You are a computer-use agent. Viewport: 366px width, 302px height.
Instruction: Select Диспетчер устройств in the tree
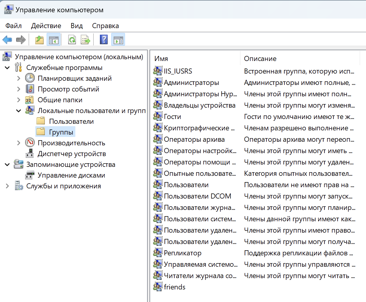tap(71, 154)
